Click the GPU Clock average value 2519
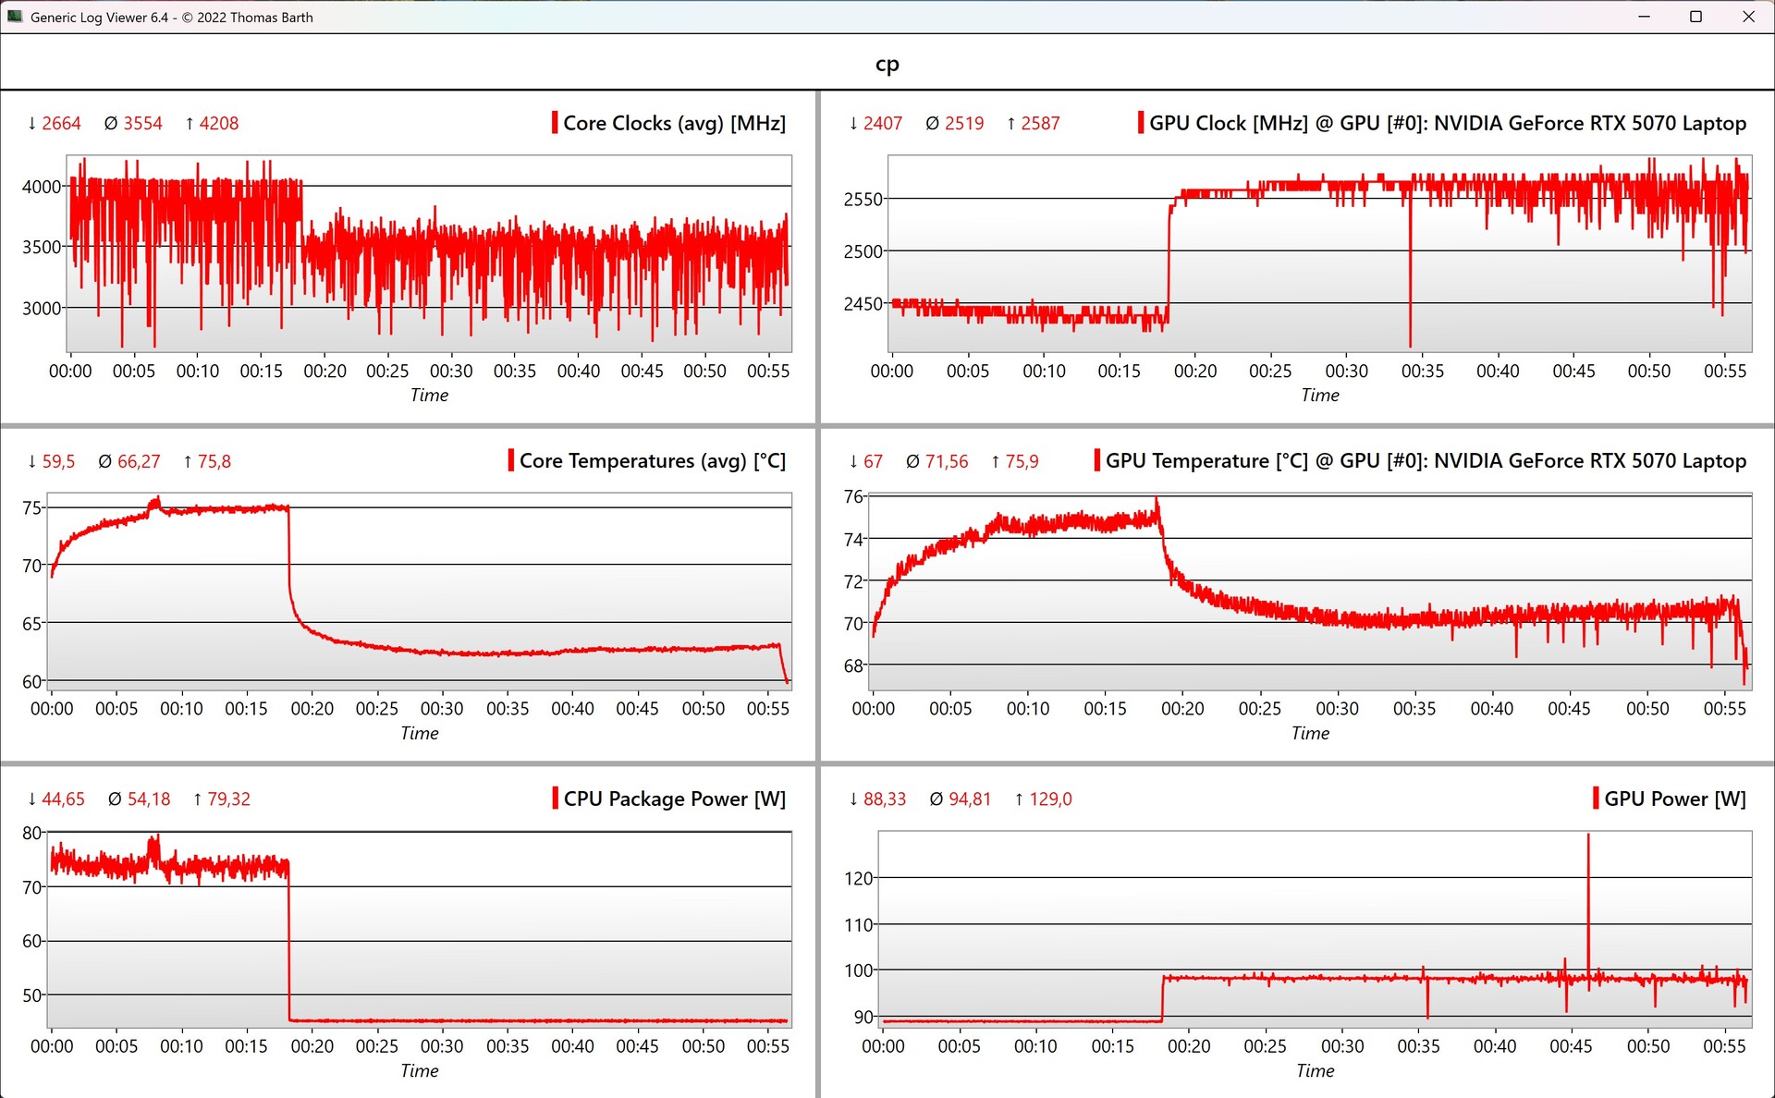This screenshot has height=1098, width=1775. click(963, 123)
